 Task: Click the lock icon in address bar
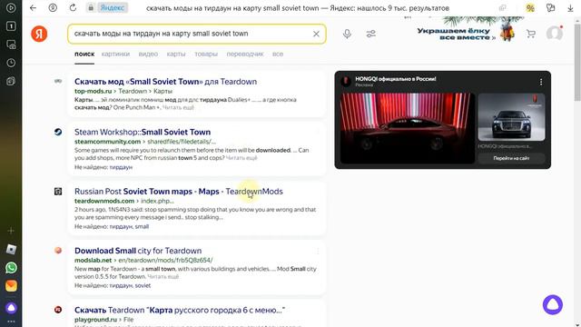click(91, 8)
